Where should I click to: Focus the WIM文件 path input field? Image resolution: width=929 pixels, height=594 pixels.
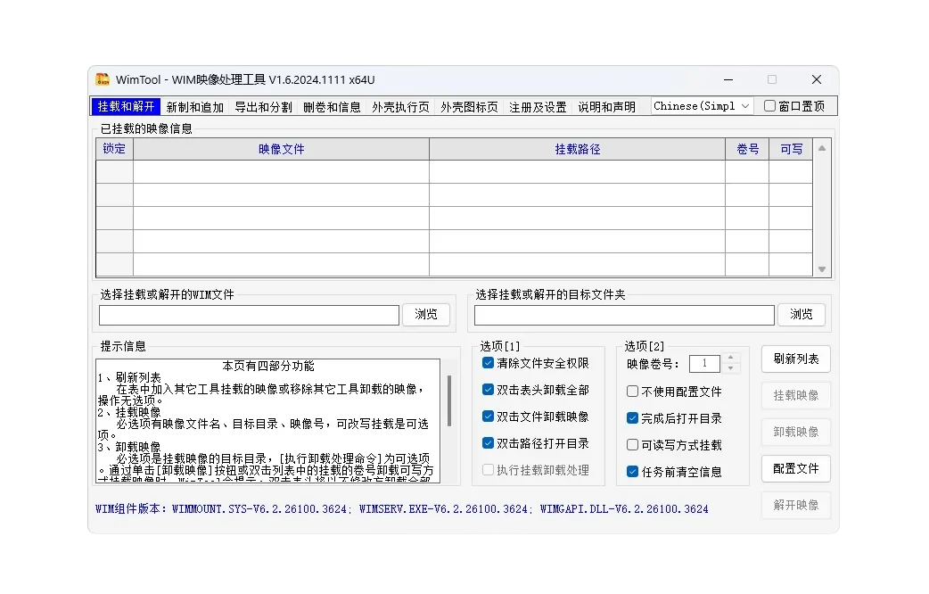pyautogui.click(x=249, y=316)
